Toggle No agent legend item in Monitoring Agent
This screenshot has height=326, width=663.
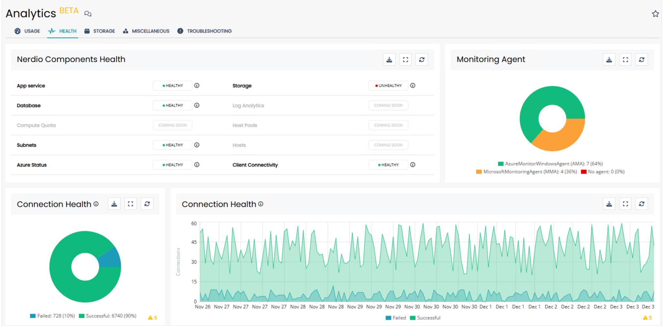click(602, 172)
